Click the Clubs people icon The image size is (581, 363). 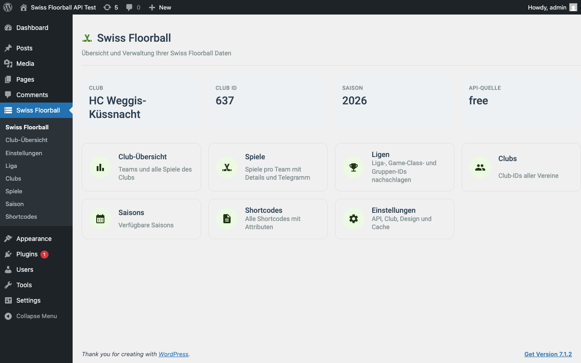(x=480, y=167)
